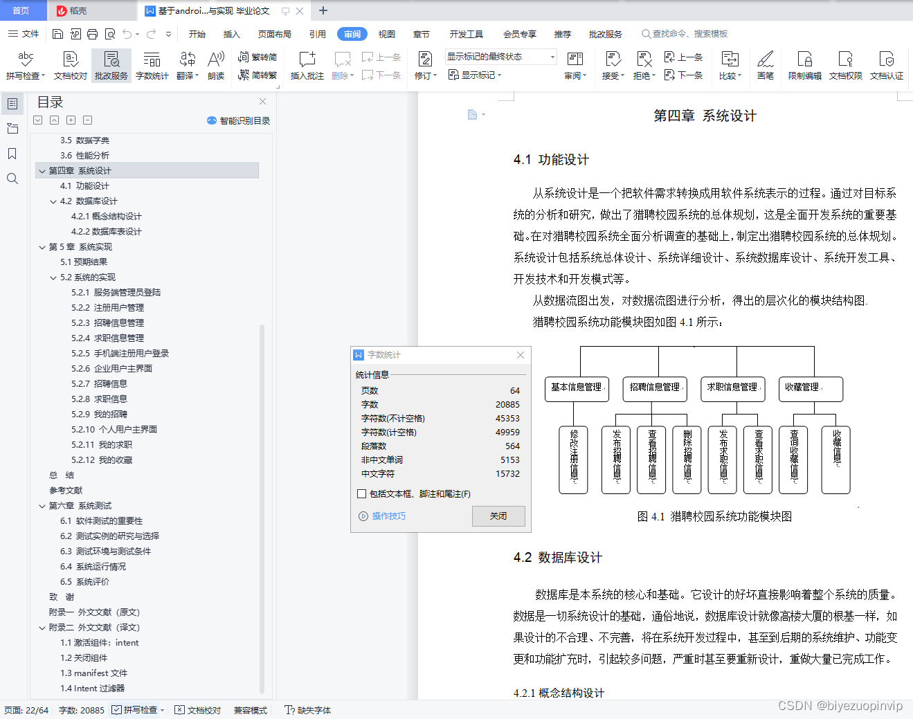Open the 比较 compare documents tool
The width and height of the screenshot is (913, 719).
coord(730,65)
